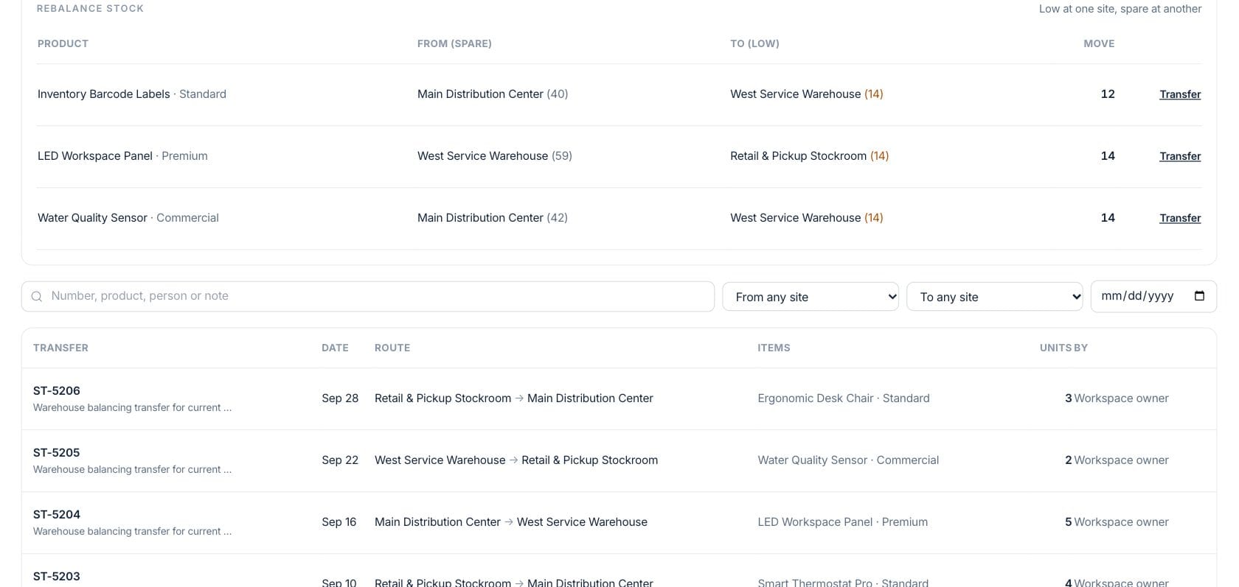Focus the transfer search input field
The width and height of the screenshot is (1239, 587).
(x=368, y=296)
